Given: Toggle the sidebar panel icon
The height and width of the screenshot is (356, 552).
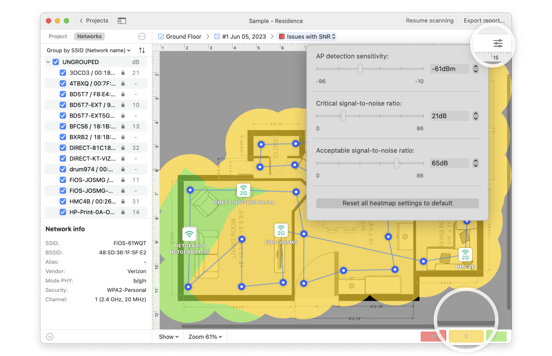Looking at the screenshot, I should [x=122, y=21].
